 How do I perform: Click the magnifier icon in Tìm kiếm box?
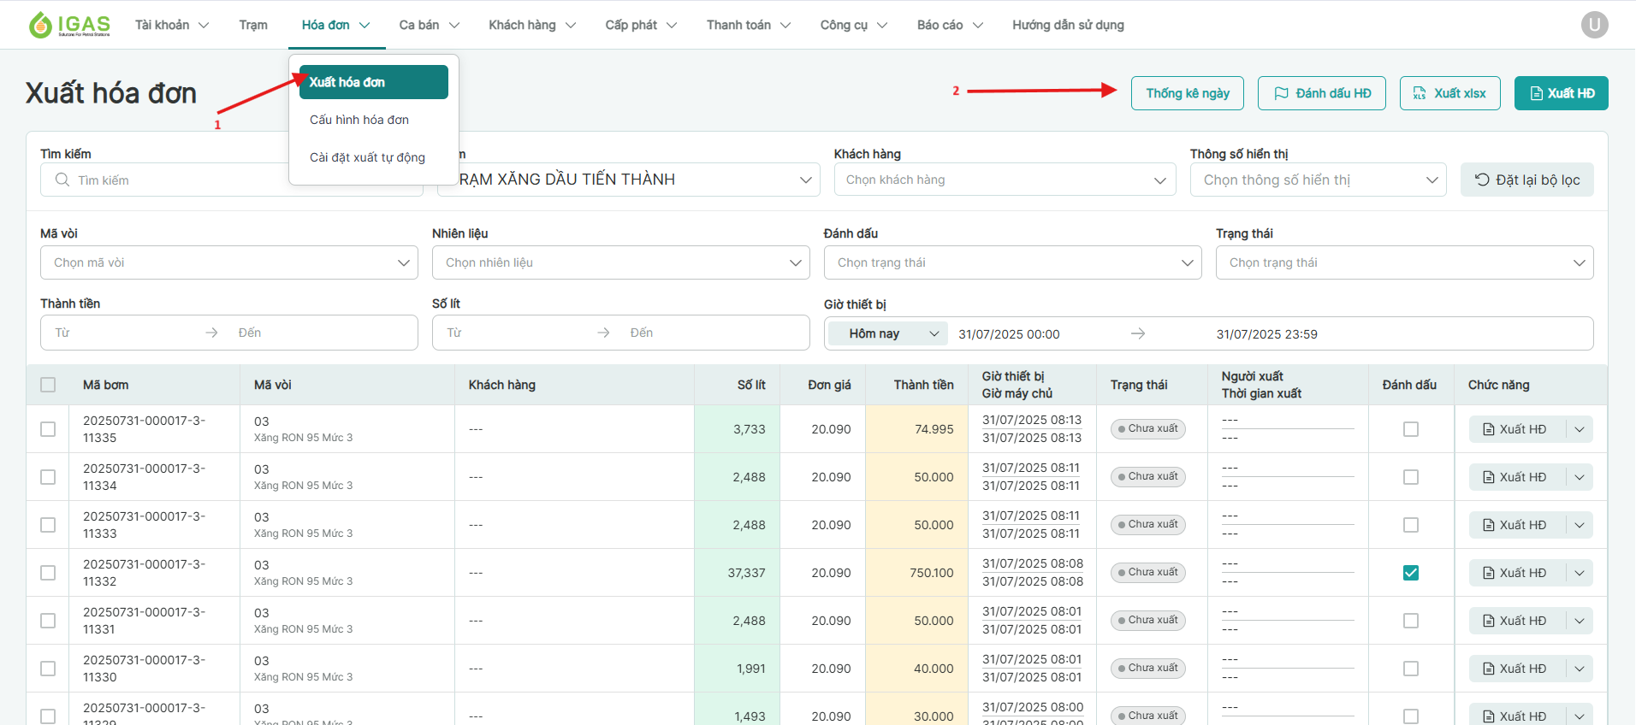(x=62, y=180)
